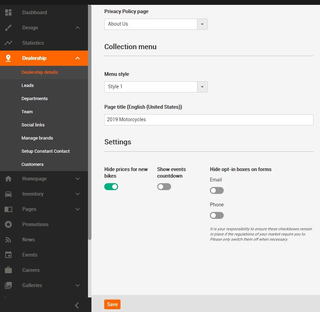Click the Promotions star icon
Image resolution: width=320 pixels, height=312 pixels.
coord(8,224)
